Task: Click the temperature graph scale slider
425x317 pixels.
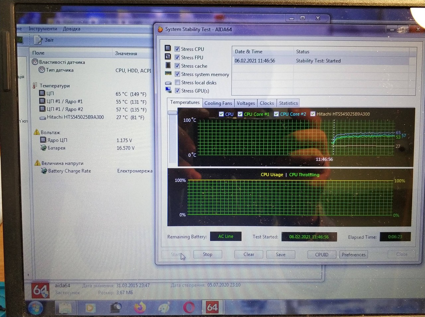Action: click(172, 113)
